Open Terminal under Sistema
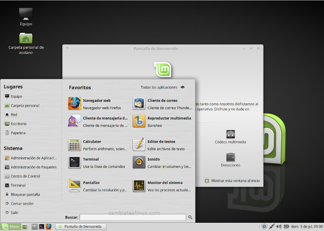 [15, 185]
